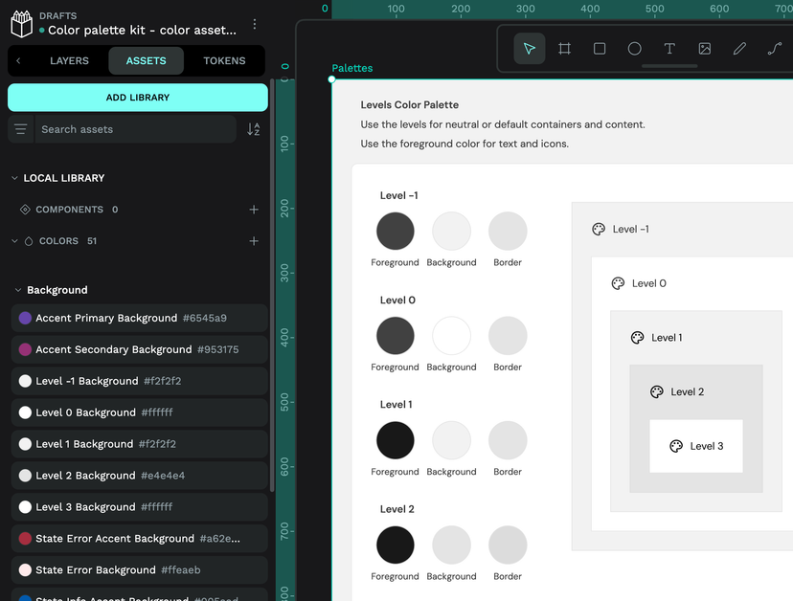Click the Search assets input field

tap(134, 128)
